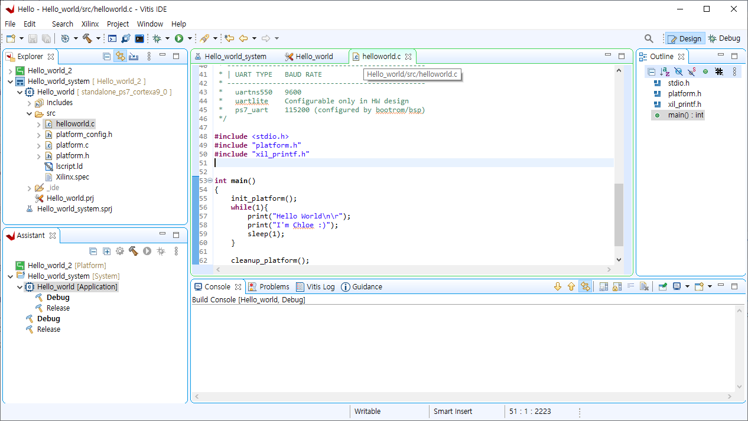748x421 pixels.
Task: Click the Last Edit Location arrow icon
Action: (229, 38)
